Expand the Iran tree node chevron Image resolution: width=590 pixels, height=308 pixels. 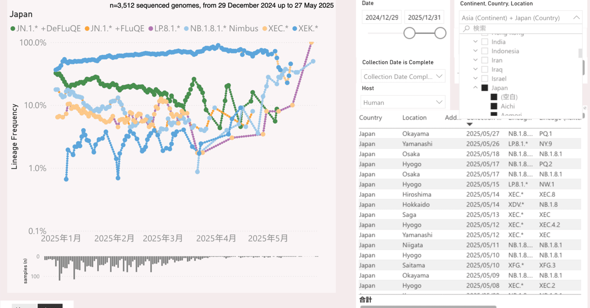click(475, 60)
